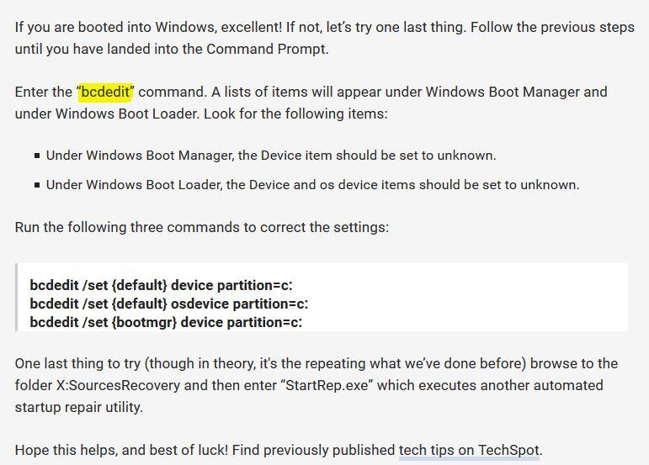649x465 pixels.
Task: Click the bcdedit bootmgr device command line
Action: (x=166, y=322)
